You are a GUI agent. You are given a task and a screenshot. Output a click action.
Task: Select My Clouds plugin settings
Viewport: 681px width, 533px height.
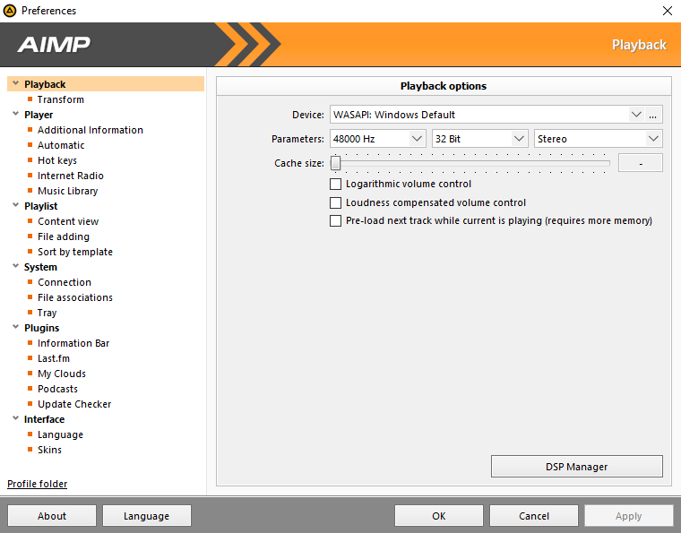pyautogui.click(x=62, y=374)
